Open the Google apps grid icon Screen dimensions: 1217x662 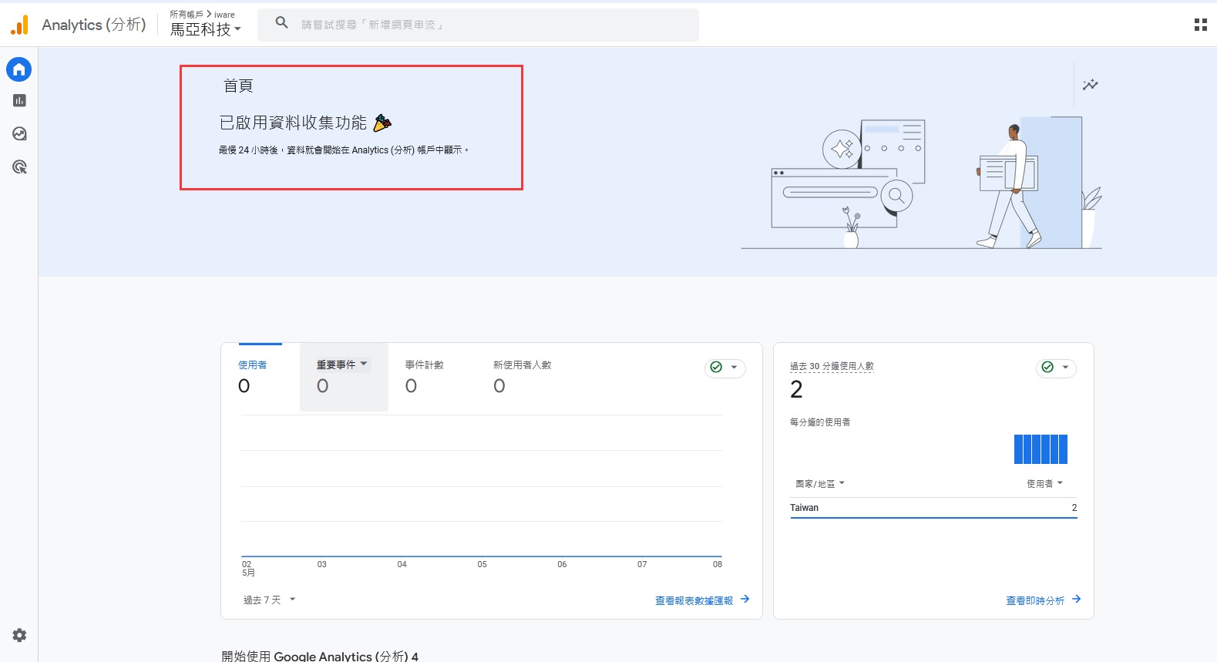1200,25
